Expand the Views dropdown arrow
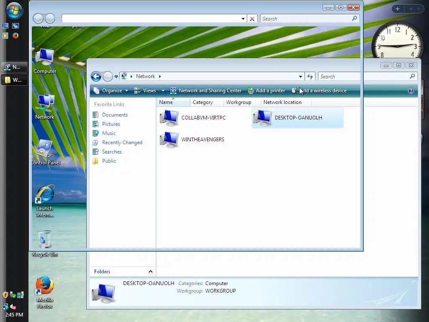429x322 pixels. click(163, 91)
